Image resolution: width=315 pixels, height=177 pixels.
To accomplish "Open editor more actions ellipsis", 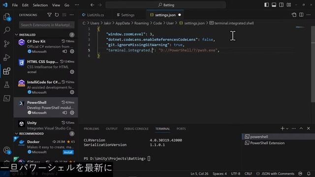I will [x=309, y=15].
